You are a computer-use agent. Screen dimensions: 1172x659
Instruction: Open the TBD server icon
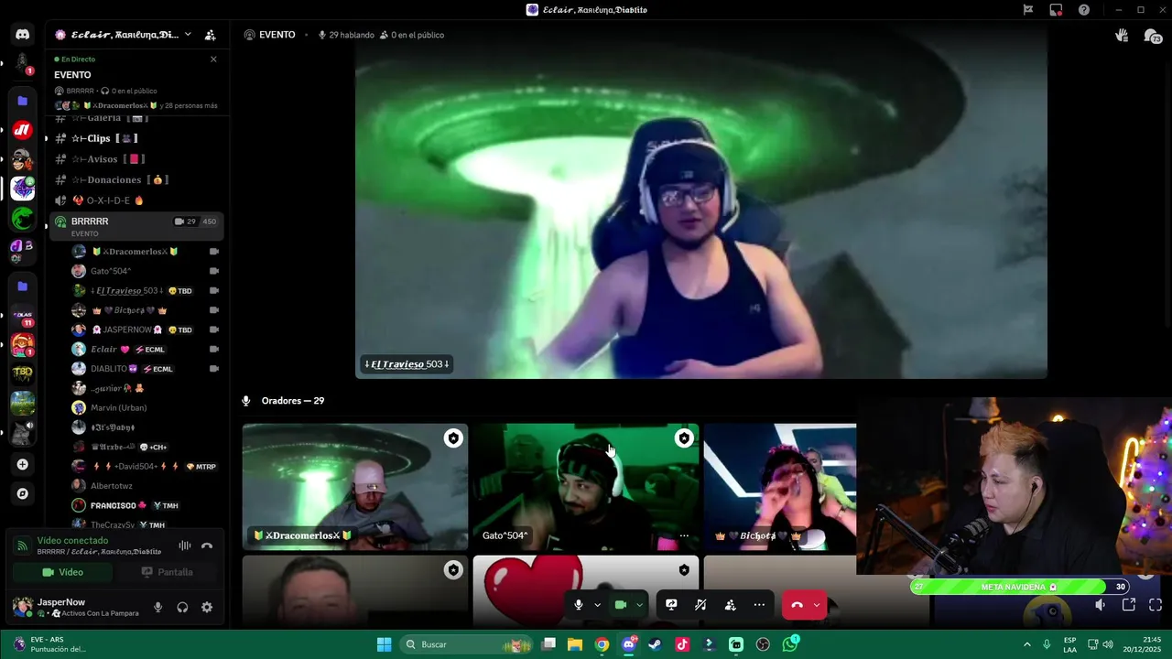23,373
